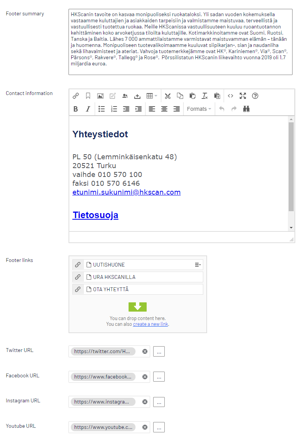Toggle bold formatting
The image size is (296, 437).
pos(76,109)
